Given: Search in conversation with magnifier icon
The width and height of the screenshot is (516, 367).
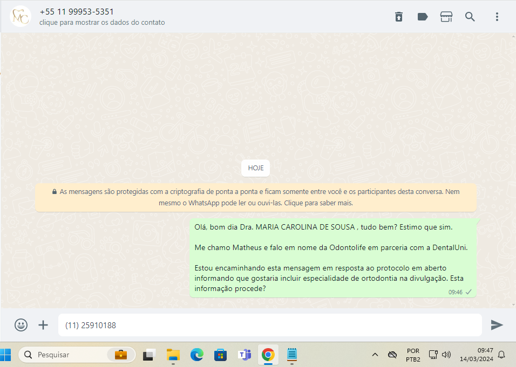Looking at the screenshot, I should click(470, 16).
